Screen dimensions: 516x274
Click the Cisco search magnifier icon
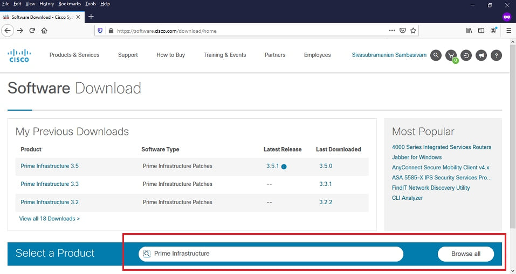pyautogui.click(x=436, y=55)
